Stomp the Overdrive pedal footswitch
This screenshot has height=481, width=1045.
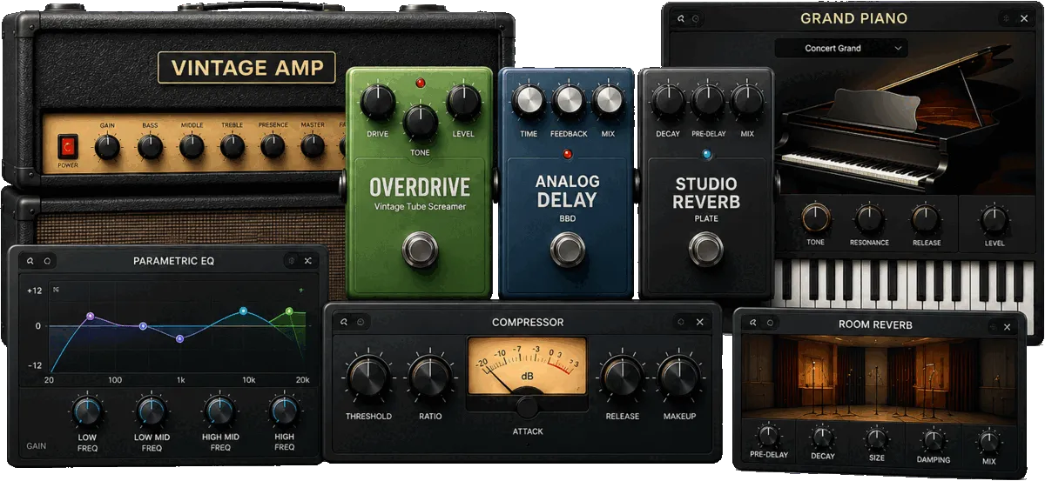pyautogui.click(x=421, y=251)
